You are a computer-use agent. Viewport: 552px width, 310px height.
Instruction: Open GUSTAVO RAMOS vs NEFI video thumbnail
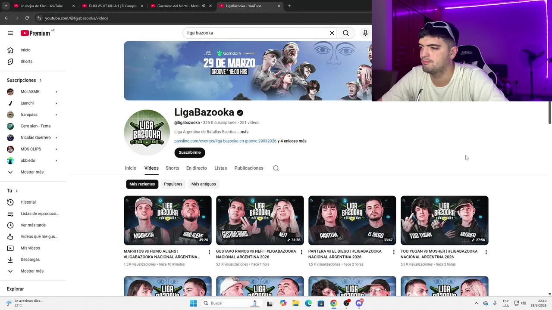[260, 220]
